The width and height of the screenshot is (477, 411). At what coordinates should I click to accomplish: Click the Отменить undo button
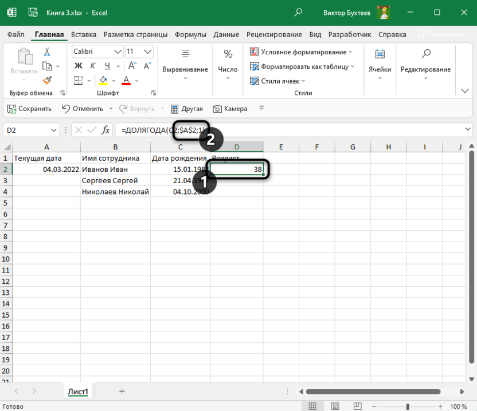82,108
